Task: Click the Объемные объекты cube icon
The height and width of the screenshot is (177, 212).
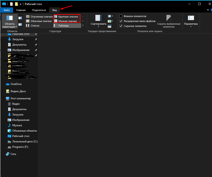Action: coord(9,131)
